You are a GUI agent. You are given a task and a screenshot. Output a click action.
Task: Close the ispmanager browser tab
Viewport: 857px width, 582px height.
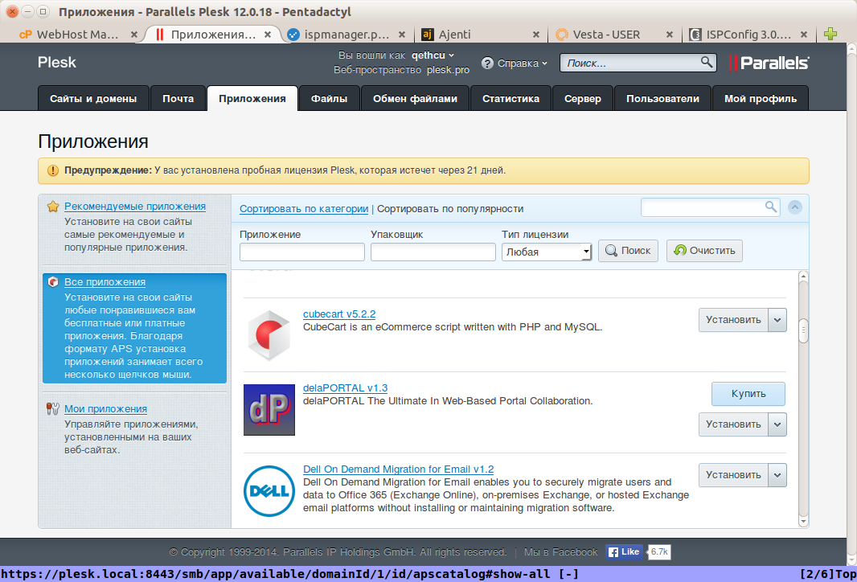tap(402, 35)
